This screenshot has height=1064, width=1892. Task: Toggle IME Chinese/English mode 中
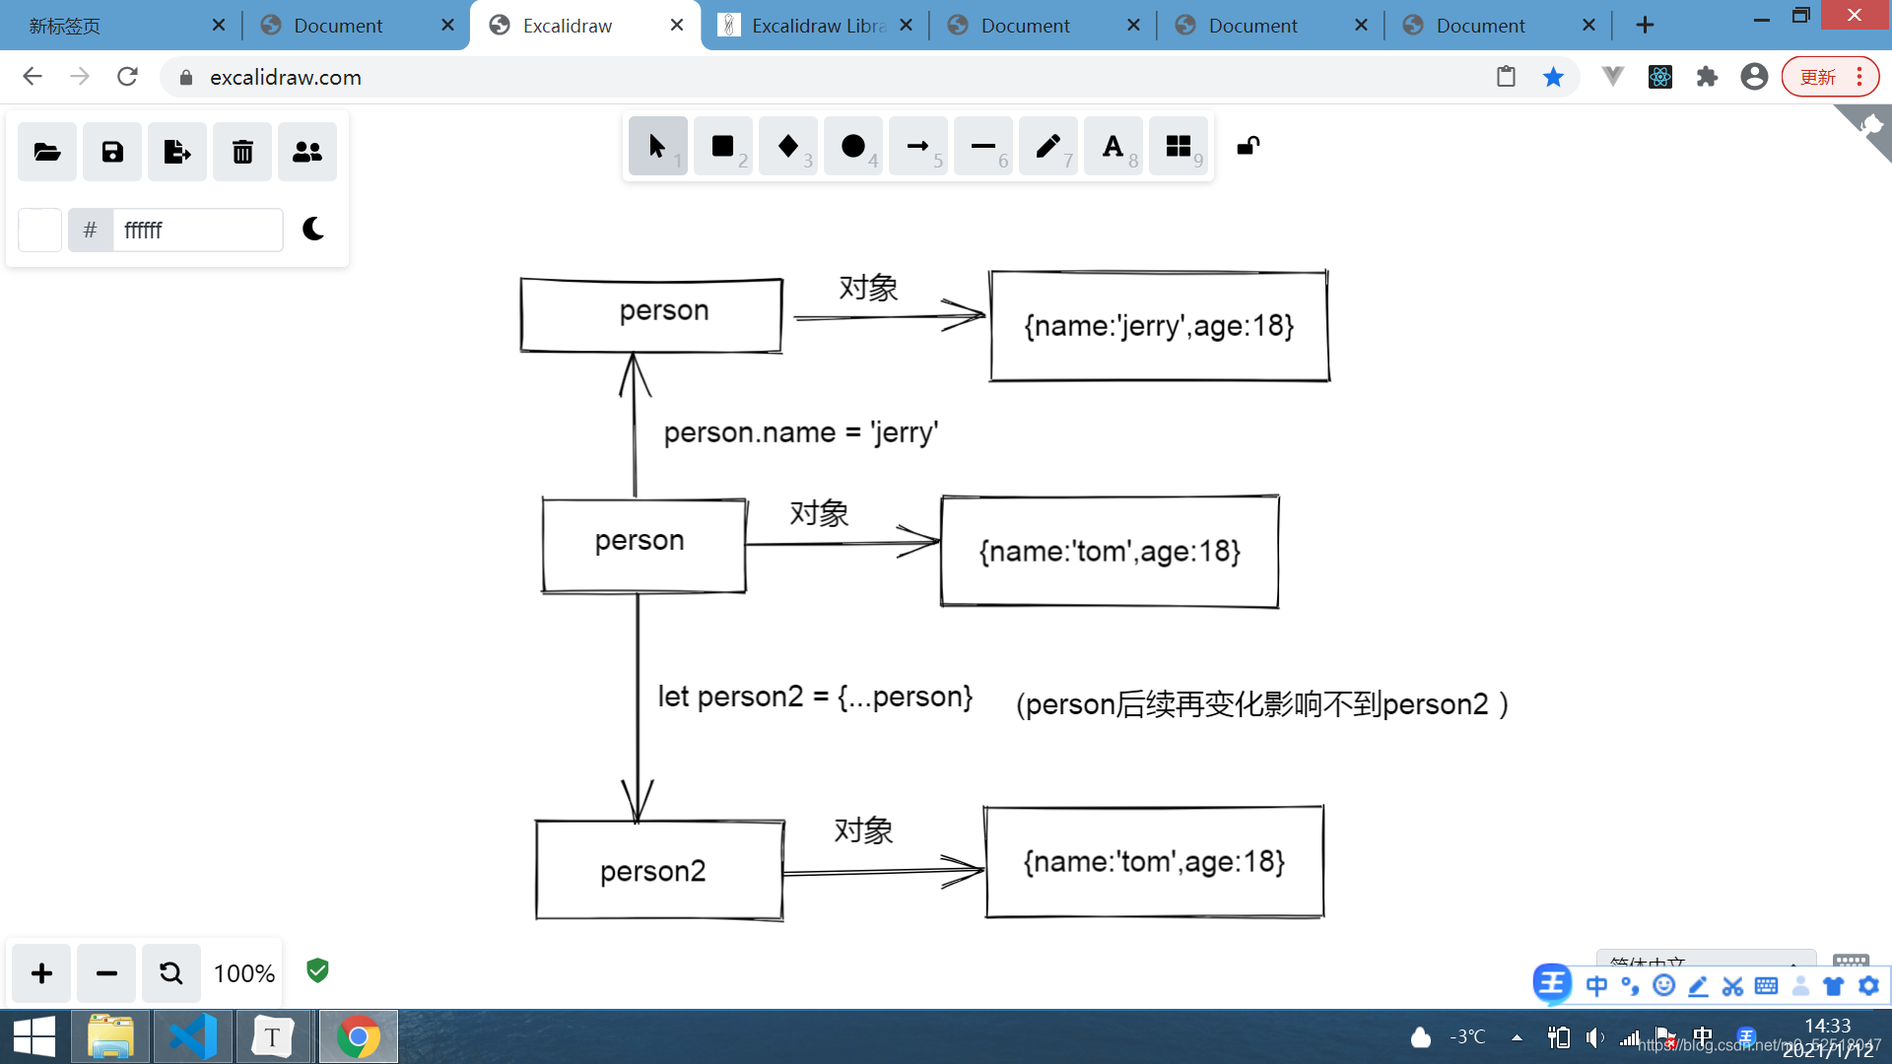click(1596, 985)
